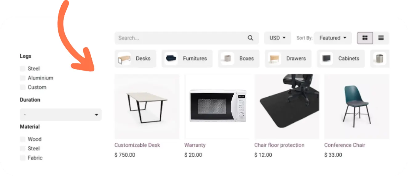Viewport: 408px width, 176px height.
Task: Select the Furnitures category sofa icon
Action: [171, 58]
